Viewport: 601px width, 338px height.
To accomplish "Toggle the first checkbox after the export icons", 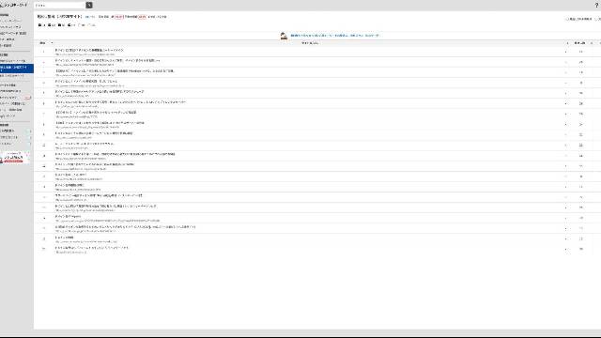I will (x=79, y=25).
